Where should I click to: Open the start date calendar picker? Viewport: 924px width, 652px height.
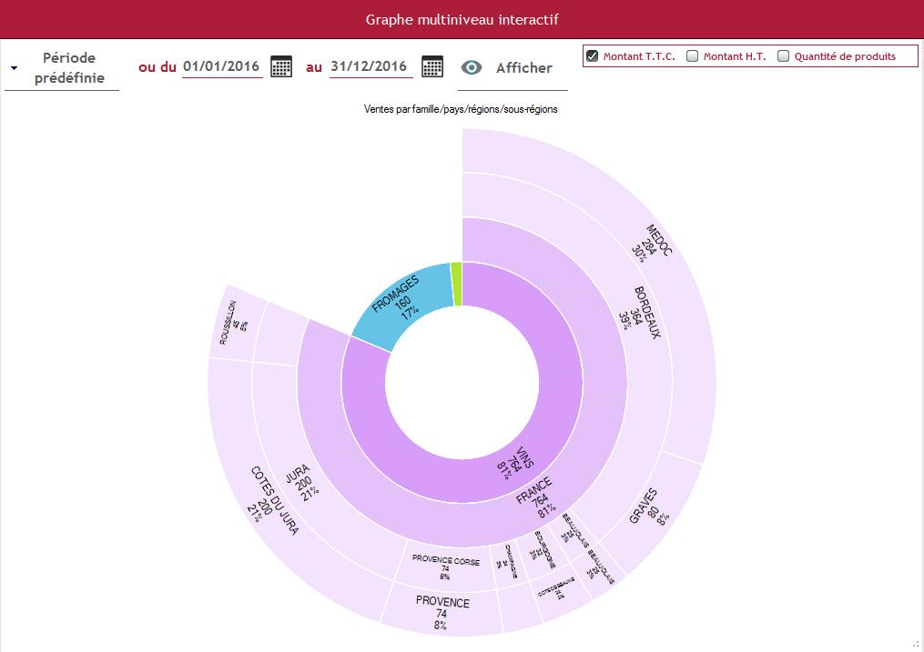(x=281, y=66)
